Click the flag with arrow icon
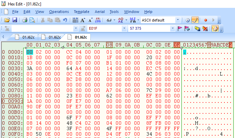This screenshot has width=235, height=138. point(187,28)
